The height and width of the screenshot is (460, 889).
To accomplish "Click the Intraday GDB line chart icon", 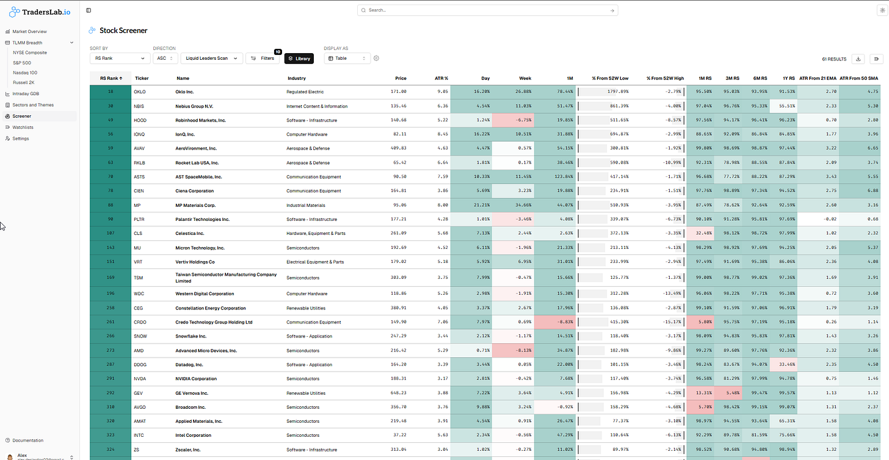I will (x=7, y=94).
